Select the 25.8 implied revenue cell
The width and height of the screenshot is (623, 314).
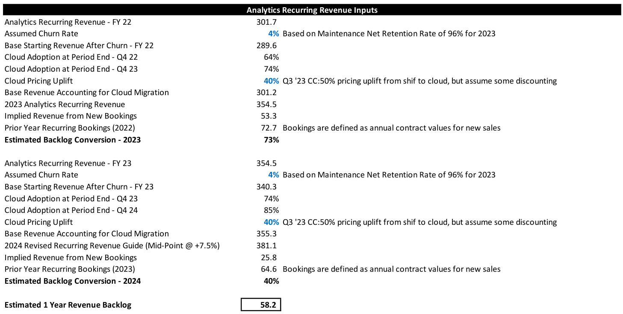tap(269, 258)
